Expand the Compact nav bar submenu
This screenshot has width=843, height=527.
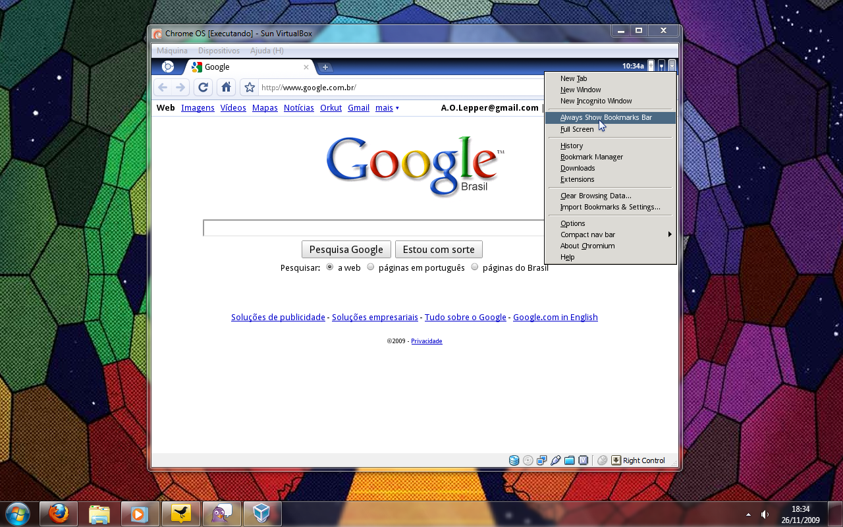611,235
